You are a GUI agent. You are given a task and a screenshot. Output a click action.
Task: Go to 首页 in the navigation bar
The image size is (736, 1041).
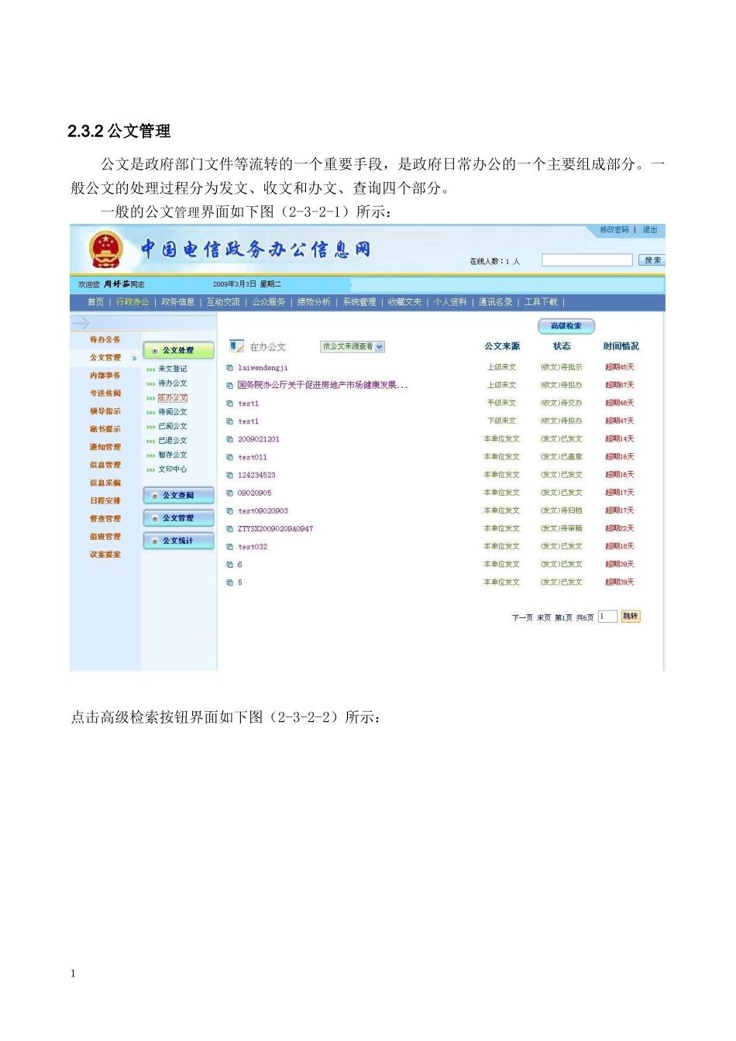95,302
